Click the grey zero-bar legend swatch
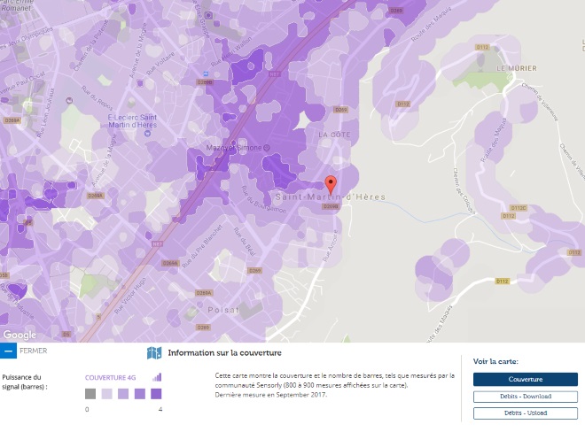This screenshot has width=585, height=432. pos(90,393)
